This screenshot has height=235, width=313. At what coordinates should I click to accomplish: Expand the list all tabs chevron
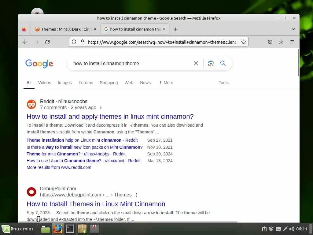(x=293, y=29)
